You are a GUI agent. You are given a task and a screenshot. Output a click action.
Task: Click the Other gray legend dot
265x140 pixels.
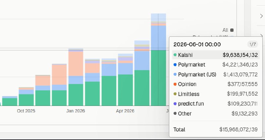[x=175, y=114]
